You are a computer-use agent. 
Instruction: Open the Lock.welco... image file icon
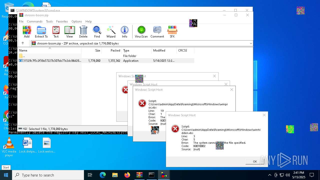click(x=47, y=145)
